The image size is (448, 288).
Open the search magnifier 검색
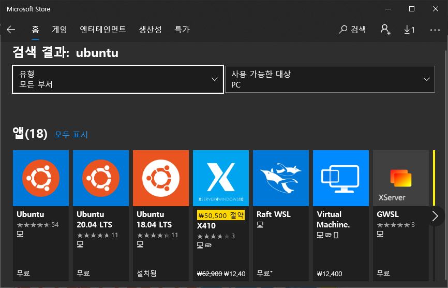[352, 30]
